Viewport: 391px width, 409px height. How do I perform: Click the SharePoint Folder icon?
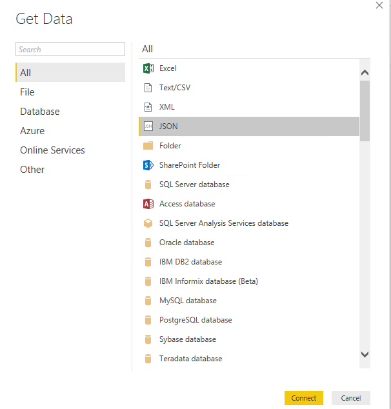click(x=148, y=165)
